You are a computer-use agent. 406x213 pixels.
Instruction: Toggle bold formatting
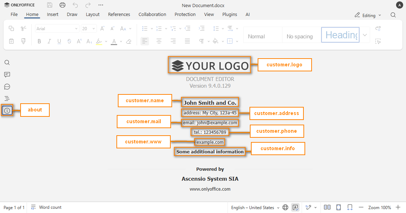coord(39,41)
